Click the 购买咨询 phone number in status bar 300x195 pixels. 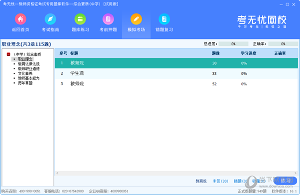click(x=30, y=191)
